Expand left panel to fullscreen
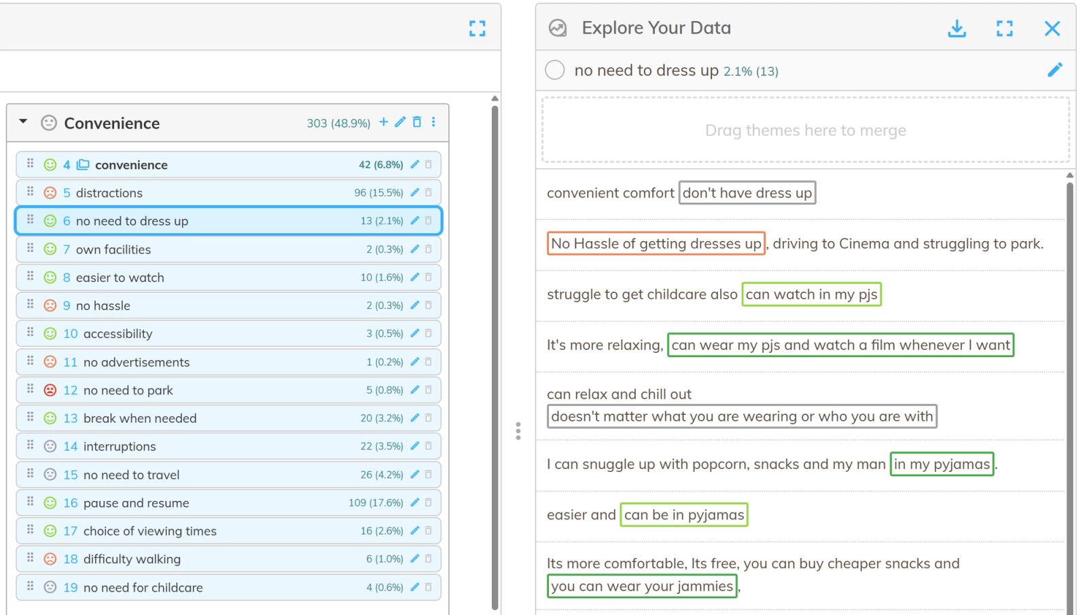The image size is (1087, 615). (477, 28)
